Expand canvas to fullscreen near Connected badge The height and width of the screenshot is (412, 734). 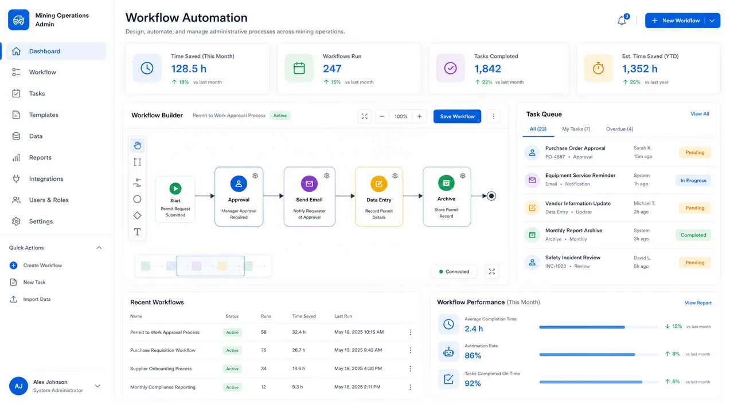coord(491,272)
